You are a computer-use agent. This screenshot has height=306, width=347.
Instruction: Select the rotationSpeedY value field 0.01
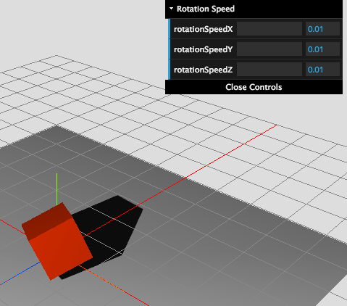[322, 49]
